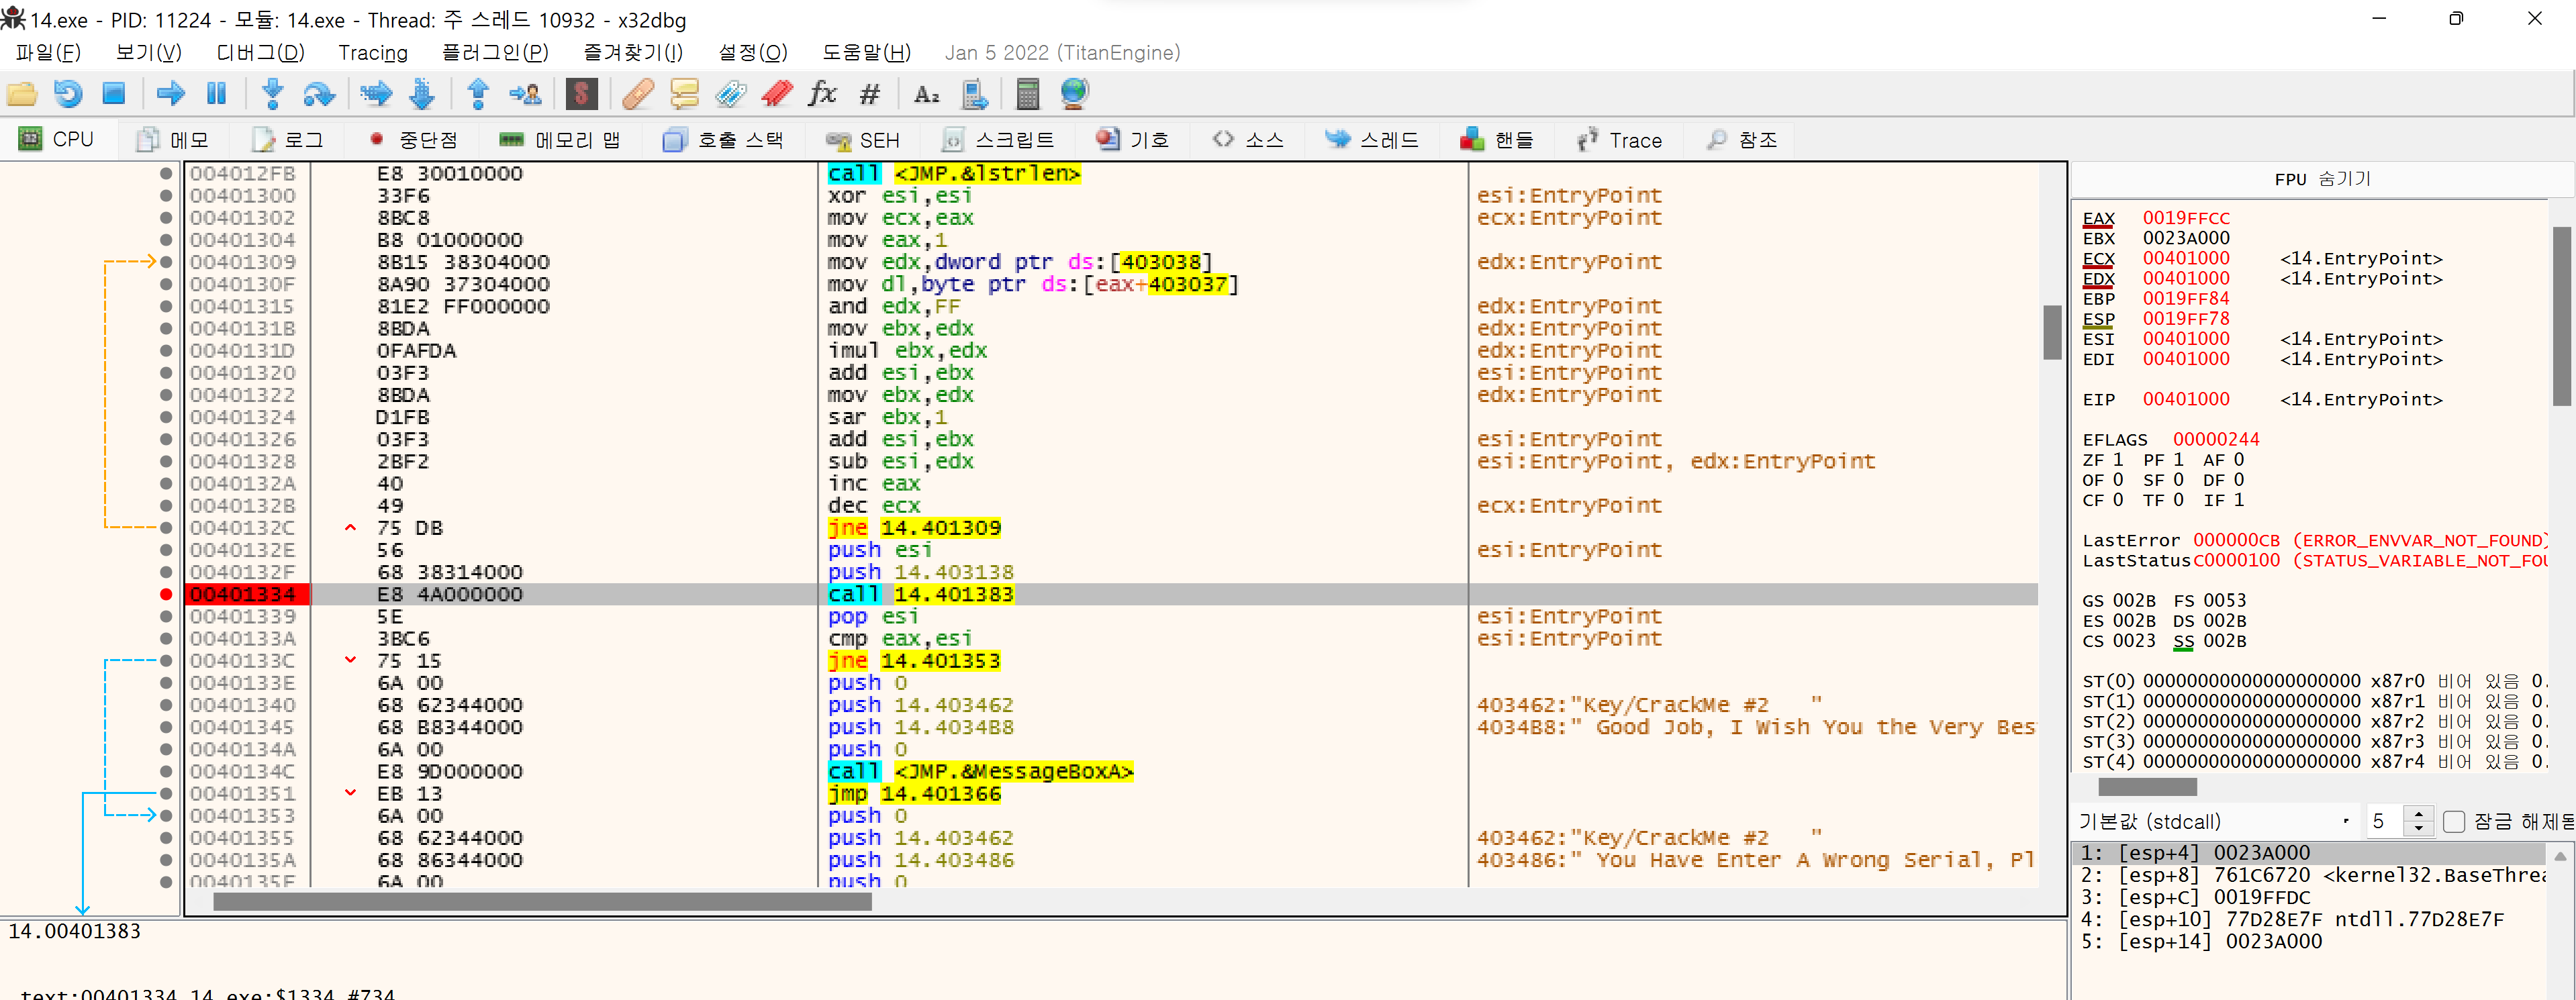The height and width of the screenshot is (1000, 2576).
Task: Decrease the argument count spinner
Action: pos(2418,830)
